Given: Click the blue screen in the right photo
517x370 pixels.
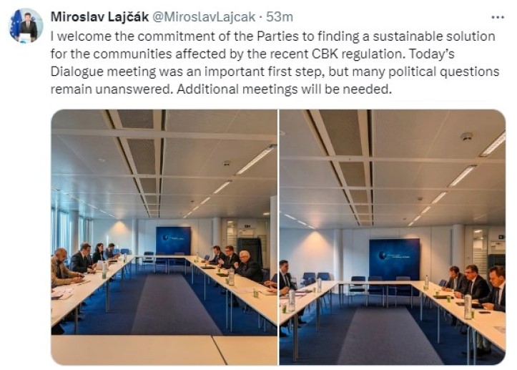Looking at the screenshot, I should tap(394, 258).
